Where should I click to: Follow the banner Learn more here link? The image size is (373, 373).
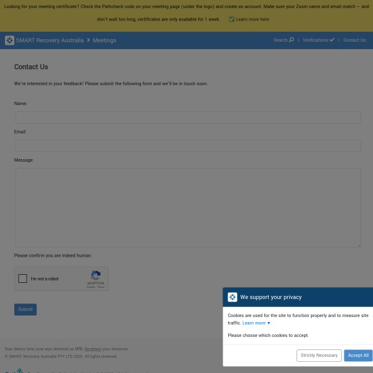pos(252,19)
